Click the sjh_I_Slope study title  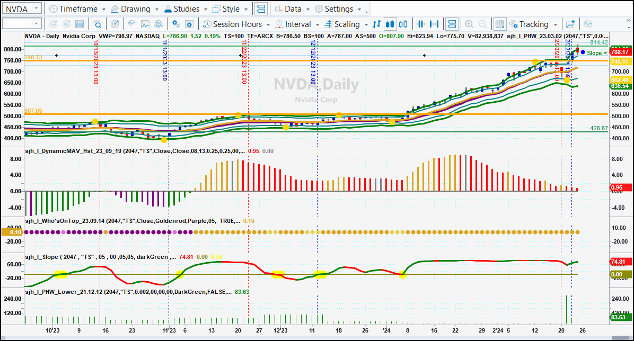click(x=100, y=257)
